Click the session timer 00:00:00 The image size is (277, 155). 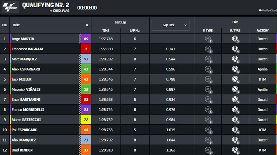[x=87, y=8]
